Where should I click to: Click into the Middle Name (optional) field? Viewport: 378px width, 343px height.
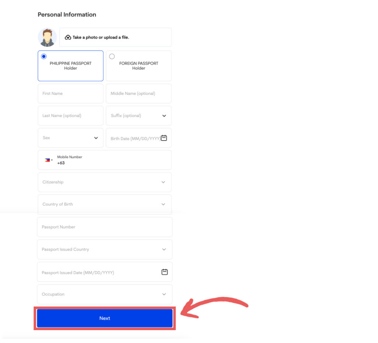139,93
